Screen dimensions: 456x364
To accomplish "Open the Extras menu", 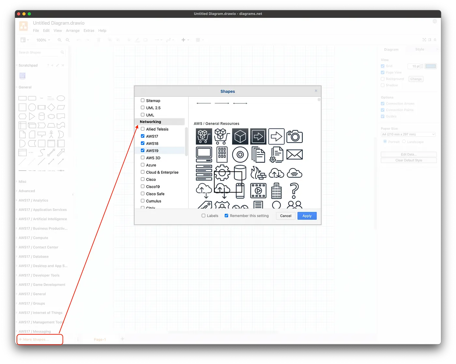I will (x=89, y=30).
